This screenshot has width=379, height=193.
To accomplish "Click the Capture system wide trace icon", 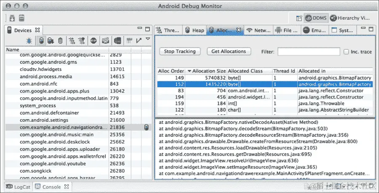I will click(129, 40).
